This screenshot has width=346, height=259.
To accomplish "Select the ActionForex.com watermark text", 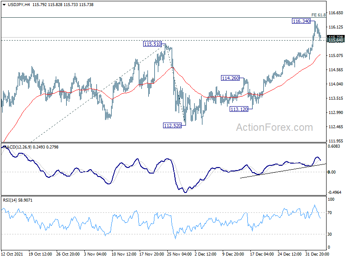I will [275, 127].
